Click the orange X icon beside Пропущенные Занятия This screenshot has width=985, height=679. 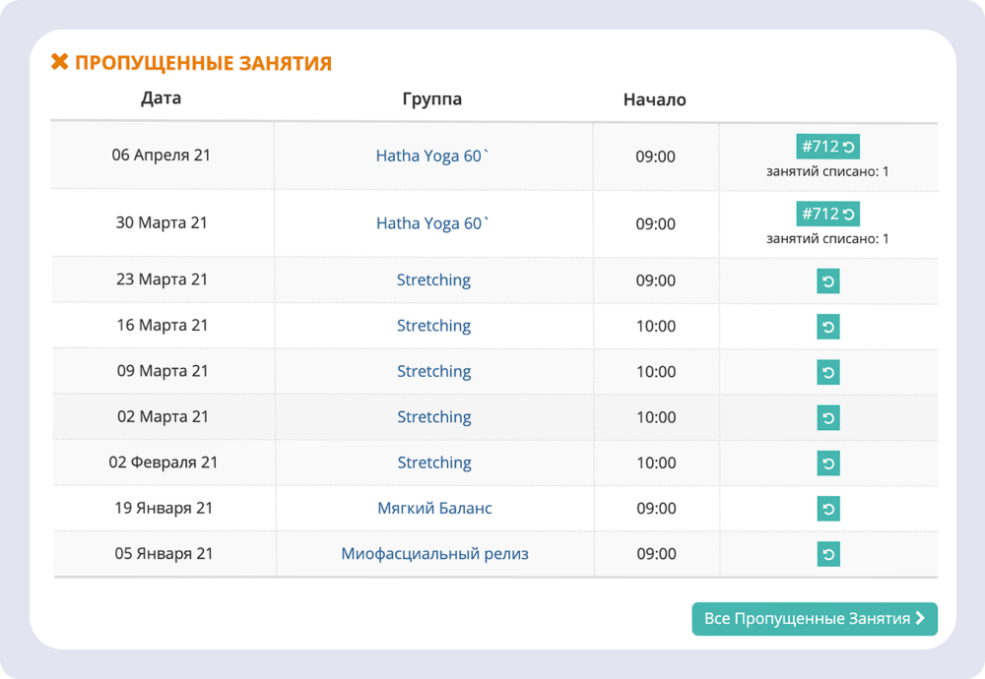pyautogui.click(x=60, y=63)
